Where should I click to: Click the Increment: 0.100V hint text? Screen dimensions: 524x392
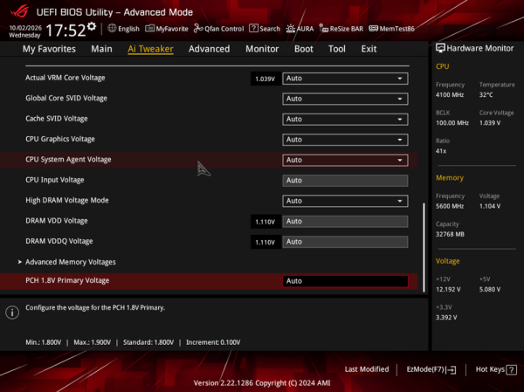click(x=213, y=342)
